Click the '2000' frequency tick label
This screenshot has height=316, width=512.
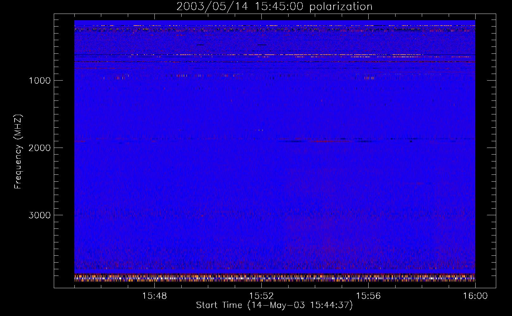click(40, 148)
